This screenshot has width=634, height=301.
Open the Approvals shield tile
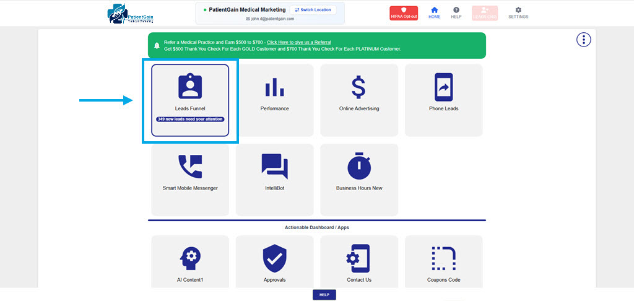[274, 262]
